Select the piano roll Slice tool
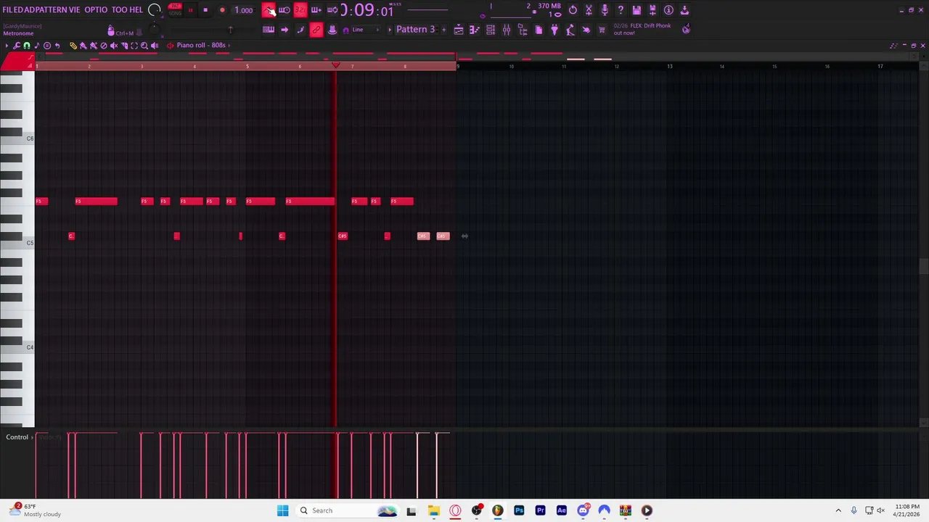929x522 pixels. 124,45
